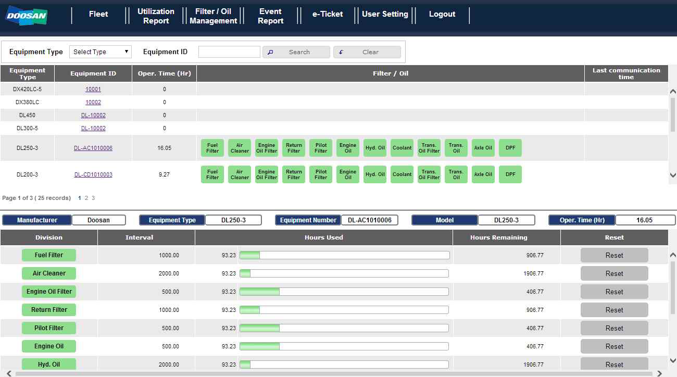Screen dimensions: 677x377
Task: Go to Filter / Oil Management menu
Action: click(x=213, y=16)
